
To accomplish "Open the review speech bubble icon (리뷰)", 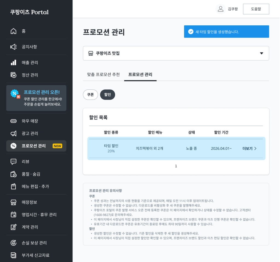I will [x=13, y=162].
